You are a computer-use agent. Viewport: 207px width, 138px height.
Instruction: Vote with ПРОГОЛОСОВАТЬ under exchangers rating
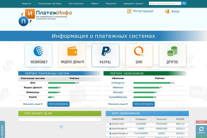click(144, 104)
